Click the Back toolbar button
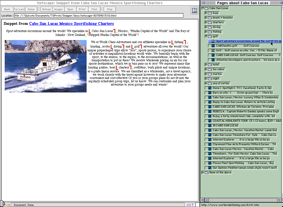 pyautogui.click(x=7, y=9)
